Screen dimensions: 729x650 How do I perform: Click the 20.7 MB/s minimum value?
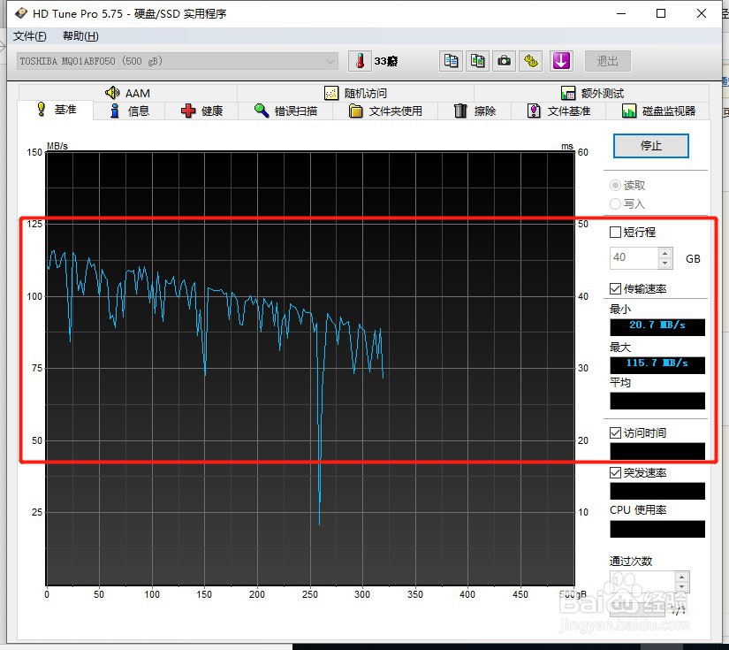pyautogui.click(x=657, y=325)
